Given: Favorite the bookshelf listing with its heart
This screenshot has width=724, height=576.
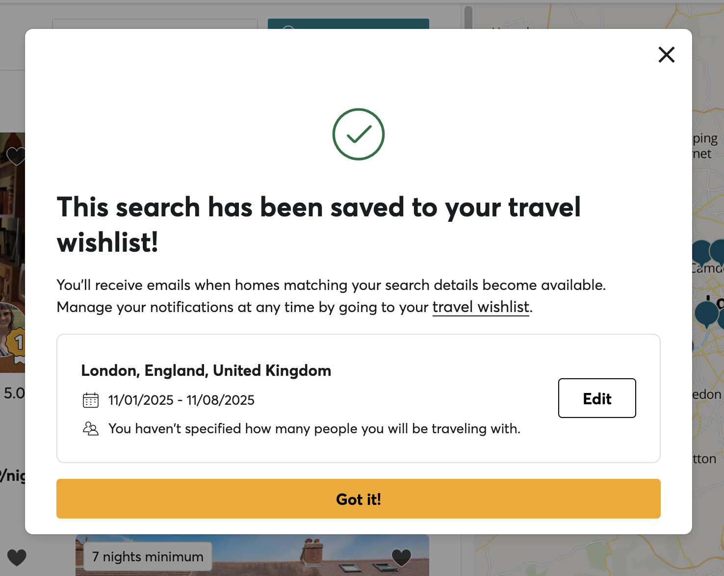Looking at the screenshot, I should [x=15, y=156].
